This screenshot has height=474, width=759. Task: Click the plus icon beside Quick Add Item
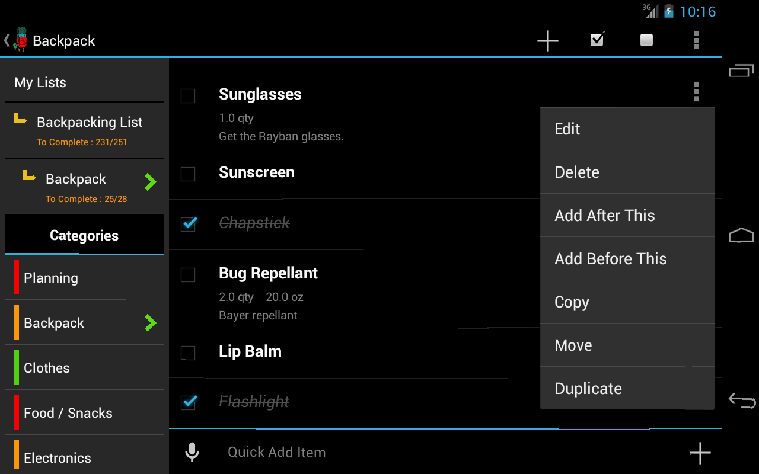pos(700,453)
